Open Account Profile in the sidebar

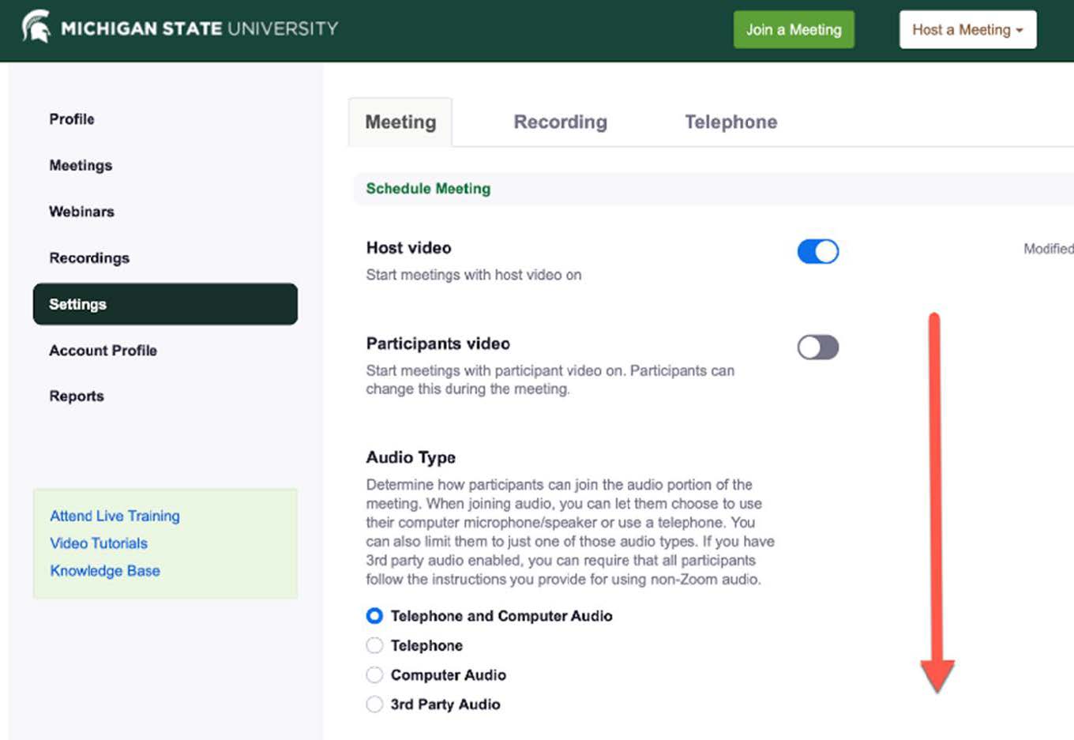pos(103,350)
